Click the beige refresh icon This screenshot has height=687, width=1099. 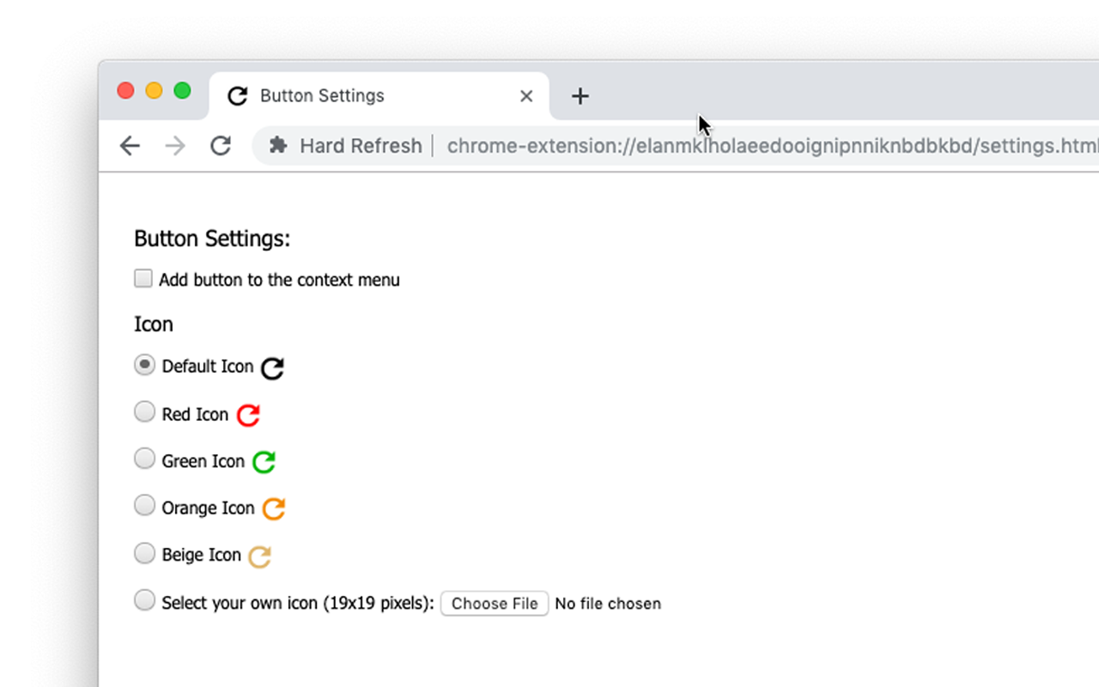coord(260,555)
